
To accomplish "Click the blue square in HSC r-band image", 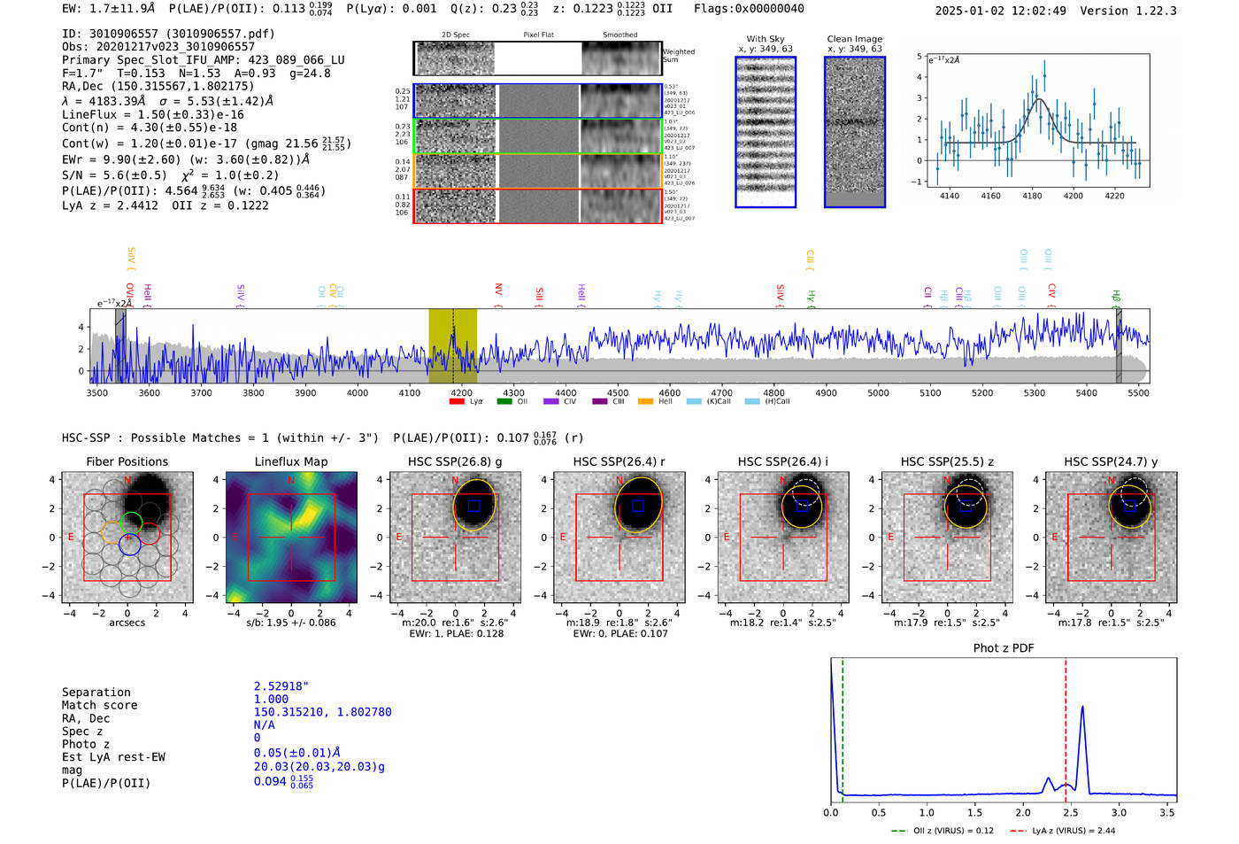I will tap(638, 506).
